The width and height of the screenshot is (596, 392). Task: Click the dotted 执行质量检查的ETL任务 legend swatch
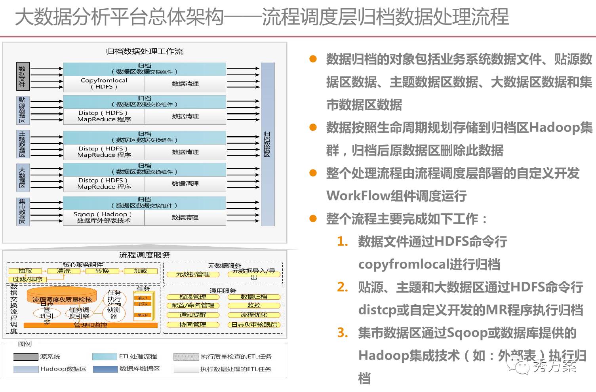tap(186, 357)
